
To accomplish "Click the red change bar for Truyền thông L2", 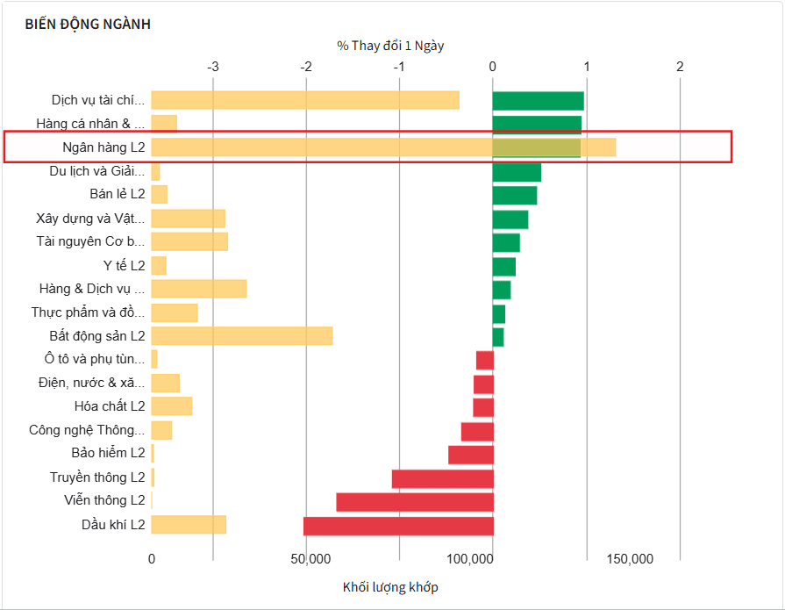I will pos(443,479).
